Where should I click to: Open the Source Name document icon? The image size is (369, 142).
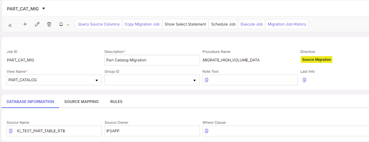point(11,131)
